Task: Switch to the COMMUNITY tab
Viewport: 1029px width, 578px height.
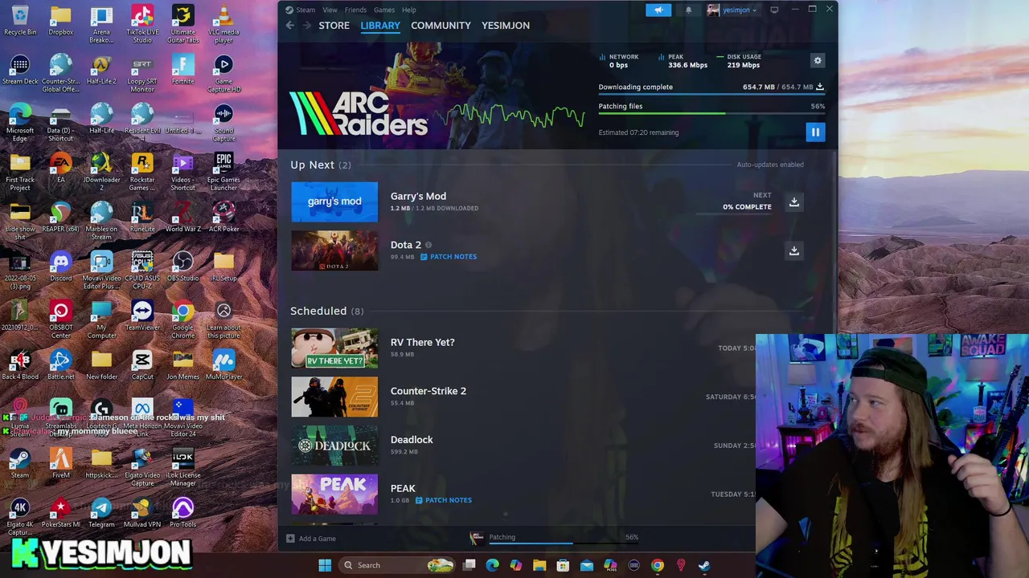Action: pos(441,26)
